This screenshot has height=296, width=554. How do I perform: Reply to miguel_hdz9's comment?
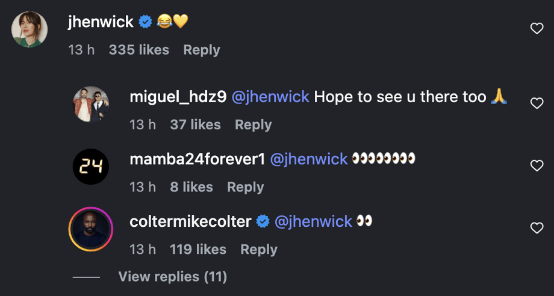click(x=253, y=125)
